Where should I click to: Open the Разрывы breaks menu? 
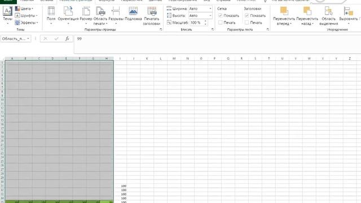tap(116, 16)
